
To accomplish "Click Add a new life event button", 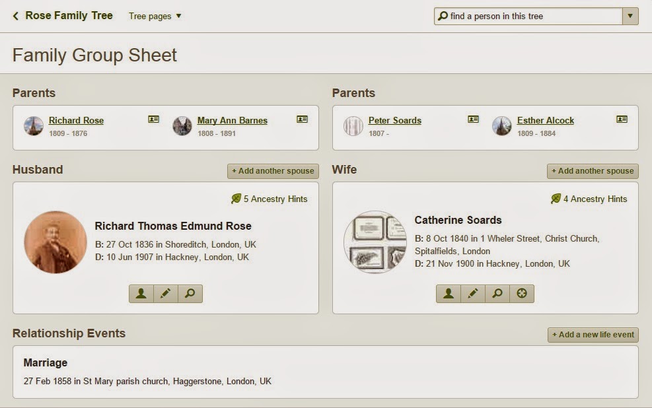I will (x=593, y=335).
